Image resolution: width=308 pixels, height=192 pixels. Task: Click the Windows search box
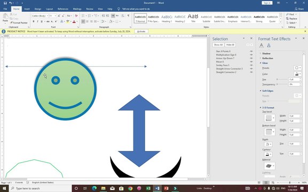tap(40, 188)
